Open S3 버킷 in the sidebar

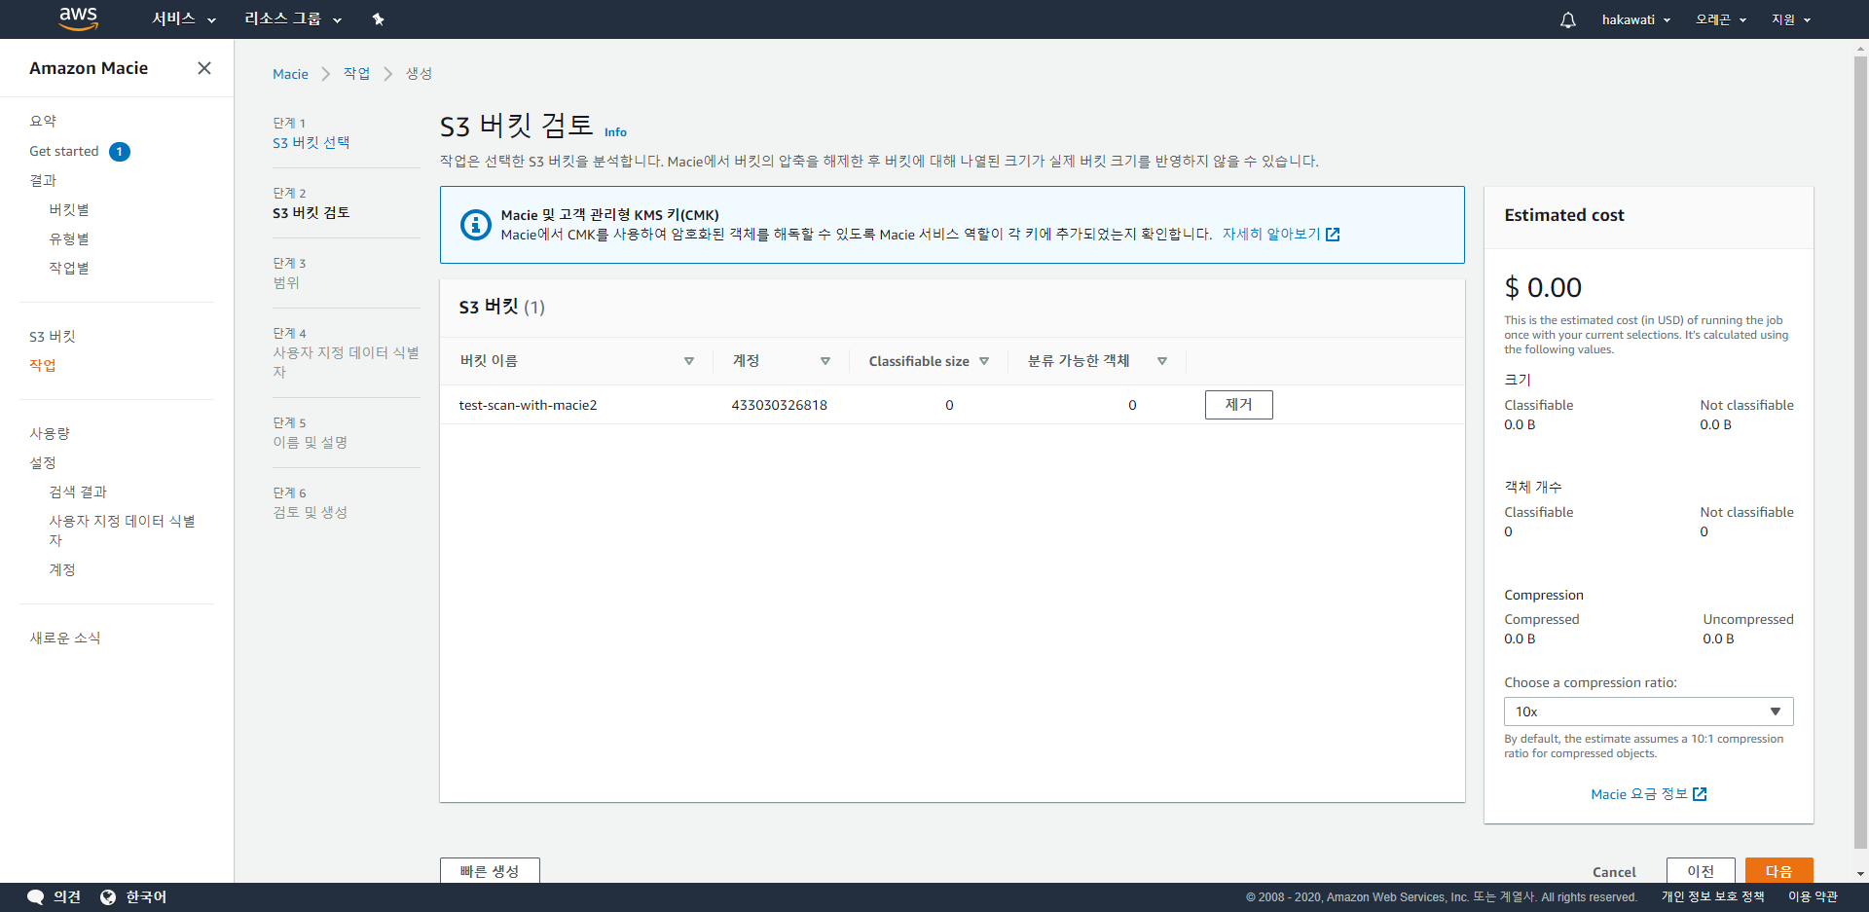coord(53,336)
